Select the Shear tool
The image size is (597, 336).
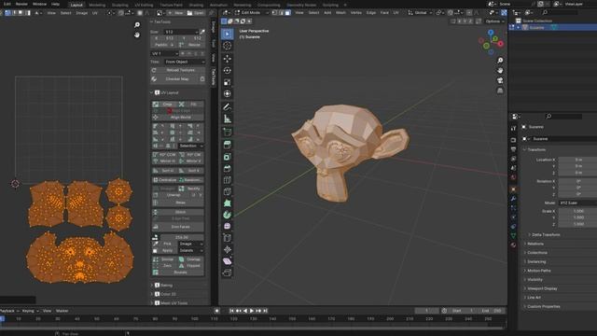tap(228, 261)
